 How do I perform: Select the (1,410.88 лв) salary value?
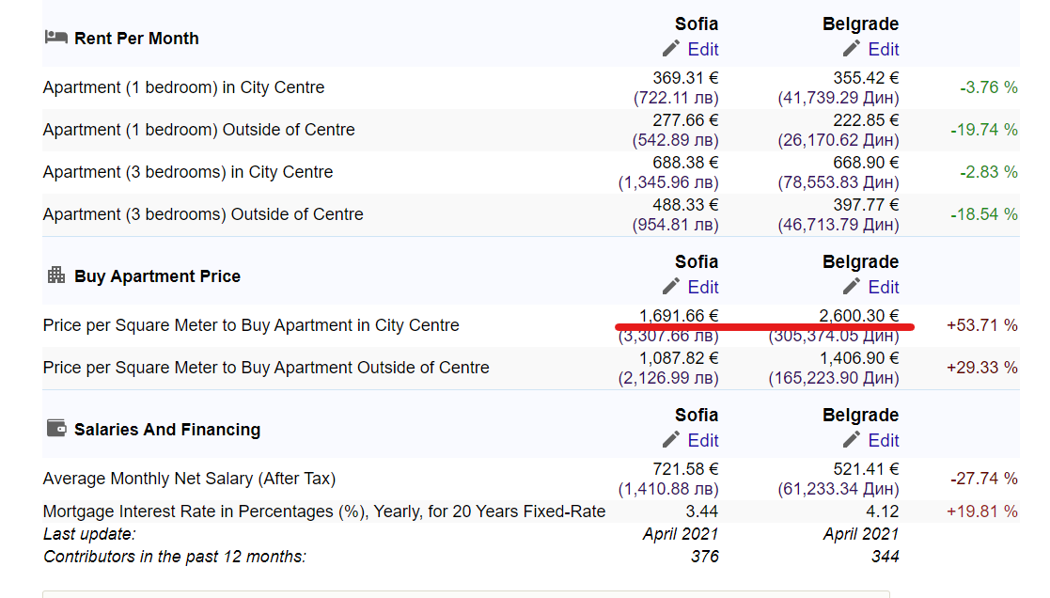[668, 489]
